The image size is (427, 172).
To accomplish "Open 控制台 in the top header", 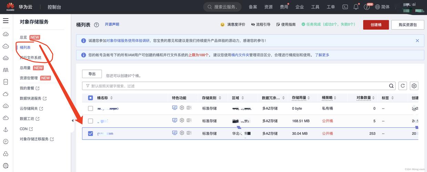I will 54,7.
